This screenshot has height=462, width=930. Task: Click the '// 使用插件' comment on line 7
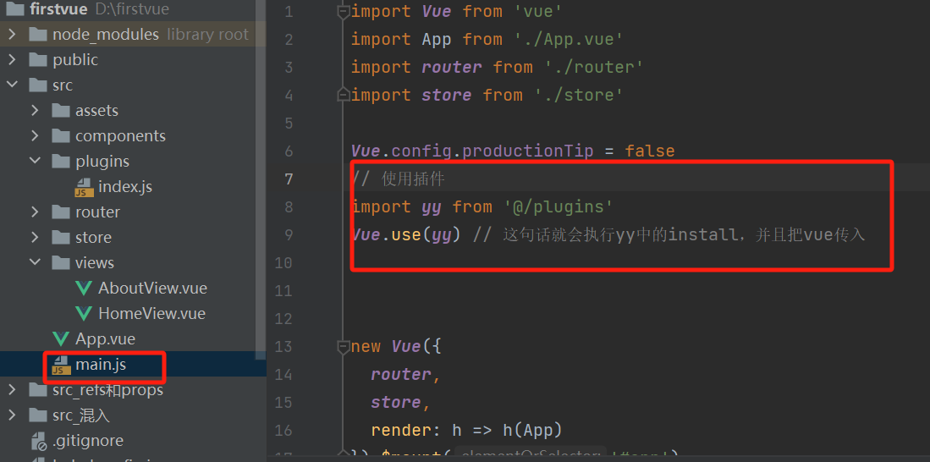click(x=398, y=179)
